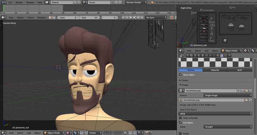Open Global transform orientation dropdown
Viewport: 257px width, 135px height.
[x=93, y=133]
